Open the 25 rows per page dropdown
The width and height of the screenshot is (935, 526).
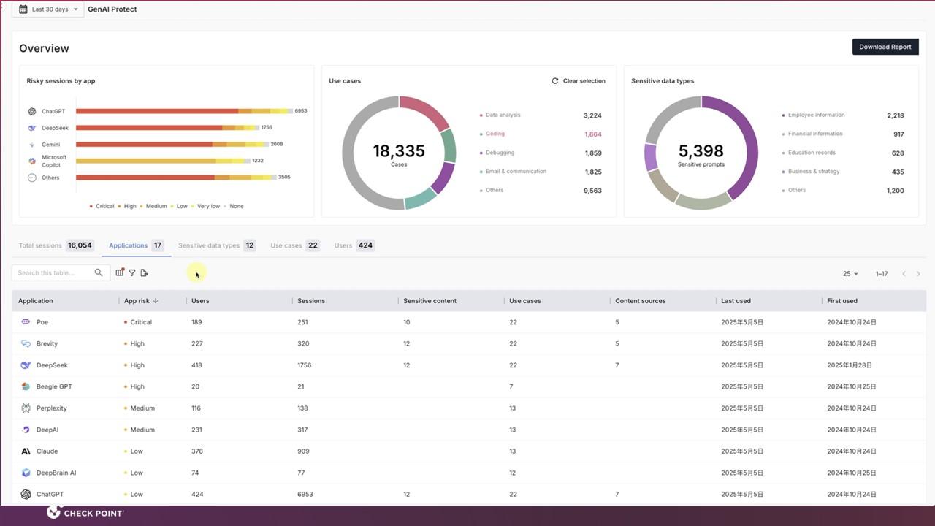click(850, 274)
